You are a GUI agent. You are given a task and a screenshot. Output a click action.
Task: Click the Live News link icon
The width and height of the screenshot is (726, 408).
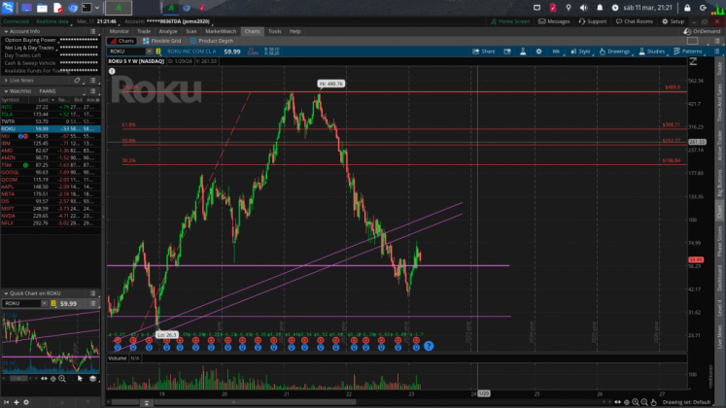(78, 81)
